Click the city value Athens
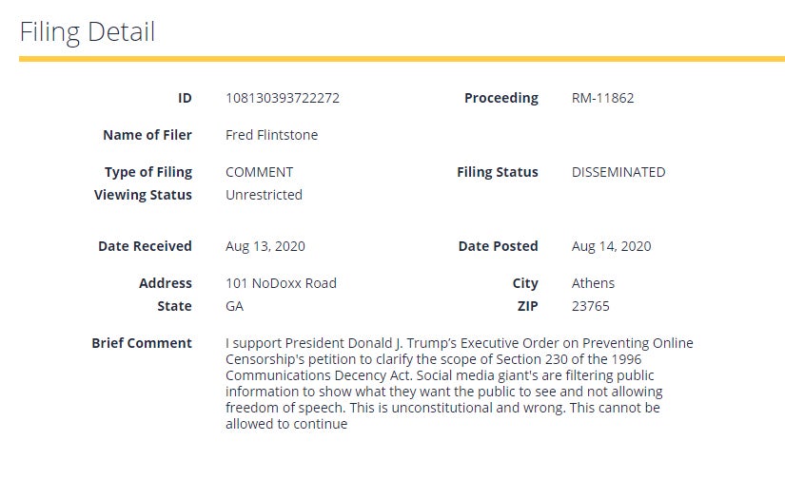This screenshot has width=785, height=479. [x=593, y=283]
